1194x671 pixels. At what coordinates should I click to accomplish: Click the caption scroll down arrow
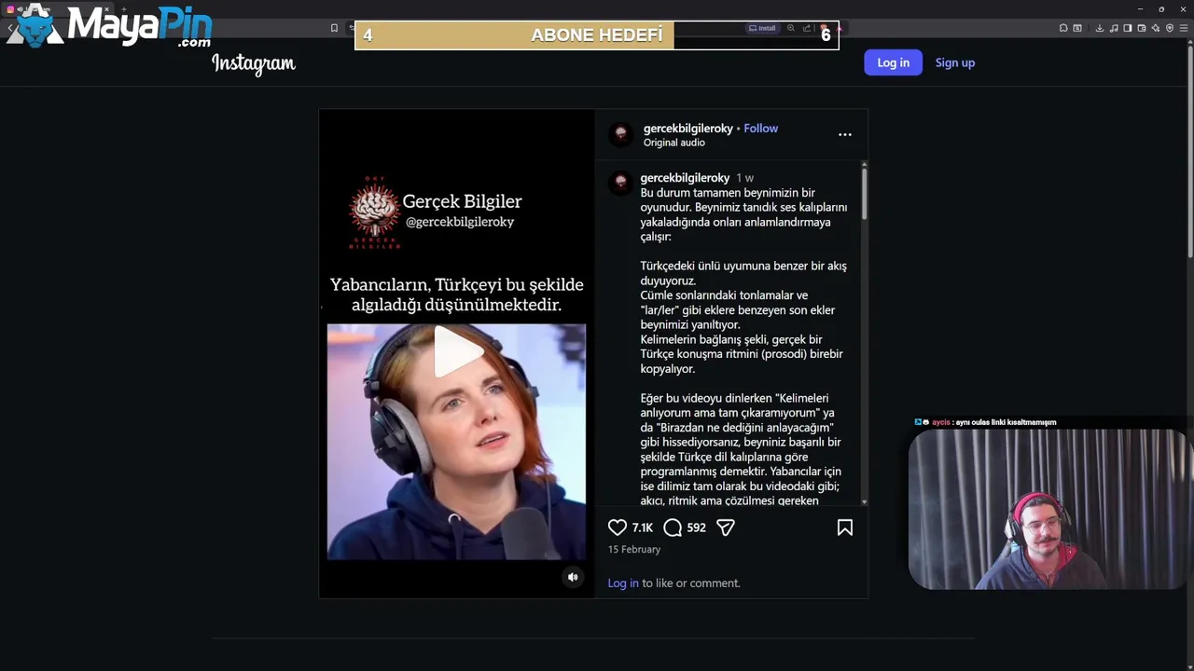click(x=864, y=502)
